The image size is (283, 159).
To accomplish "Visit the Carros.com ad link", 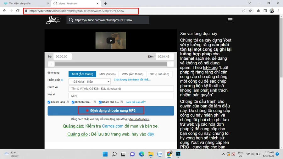I will [113, 126].
